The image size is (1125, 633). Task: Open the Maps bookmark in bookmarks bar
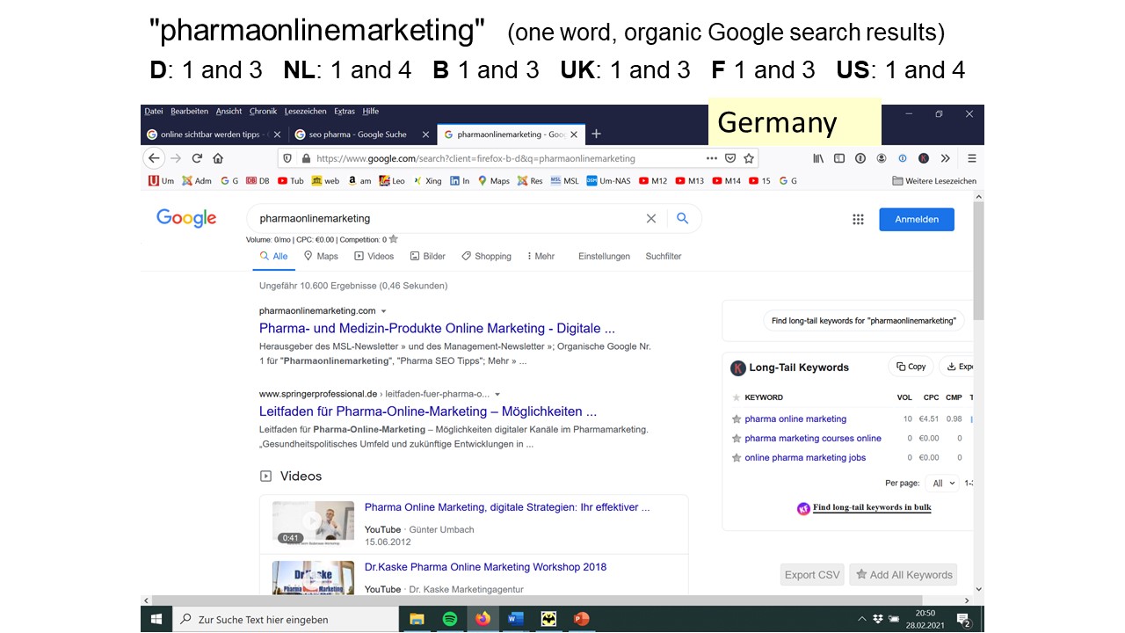pyautogui.click(x=494, y=181)
